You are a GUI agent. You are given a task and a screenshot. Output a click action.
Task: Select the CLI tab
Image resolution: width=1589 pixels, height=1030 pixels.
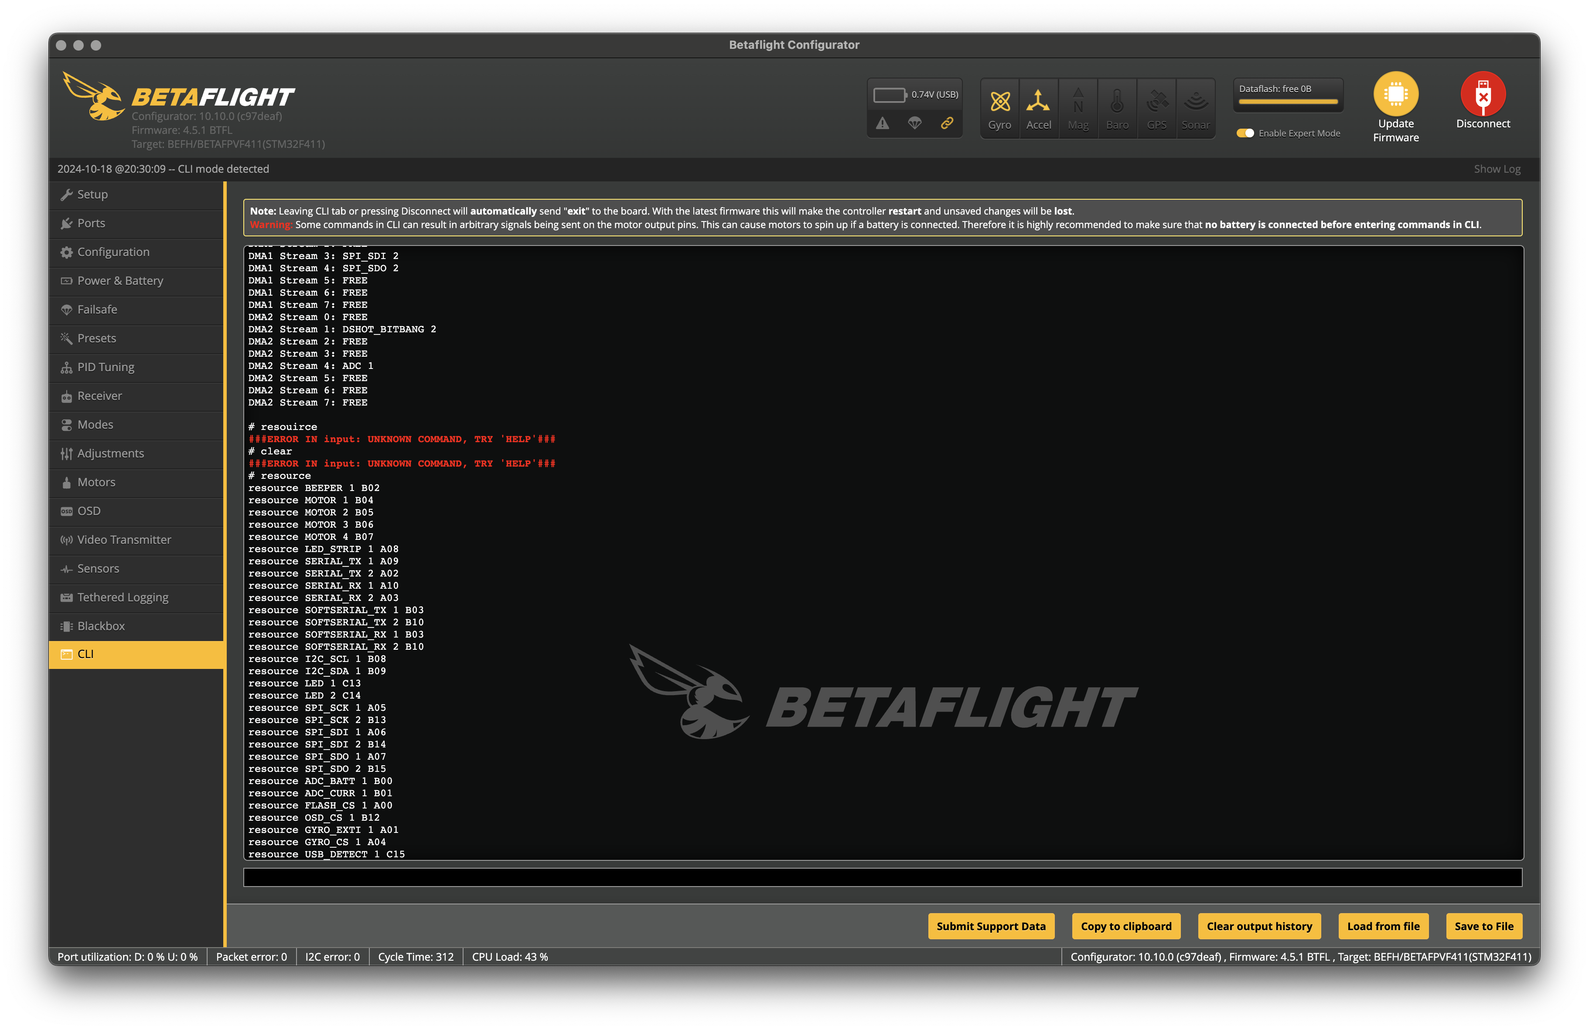click(x=136, y=654)
